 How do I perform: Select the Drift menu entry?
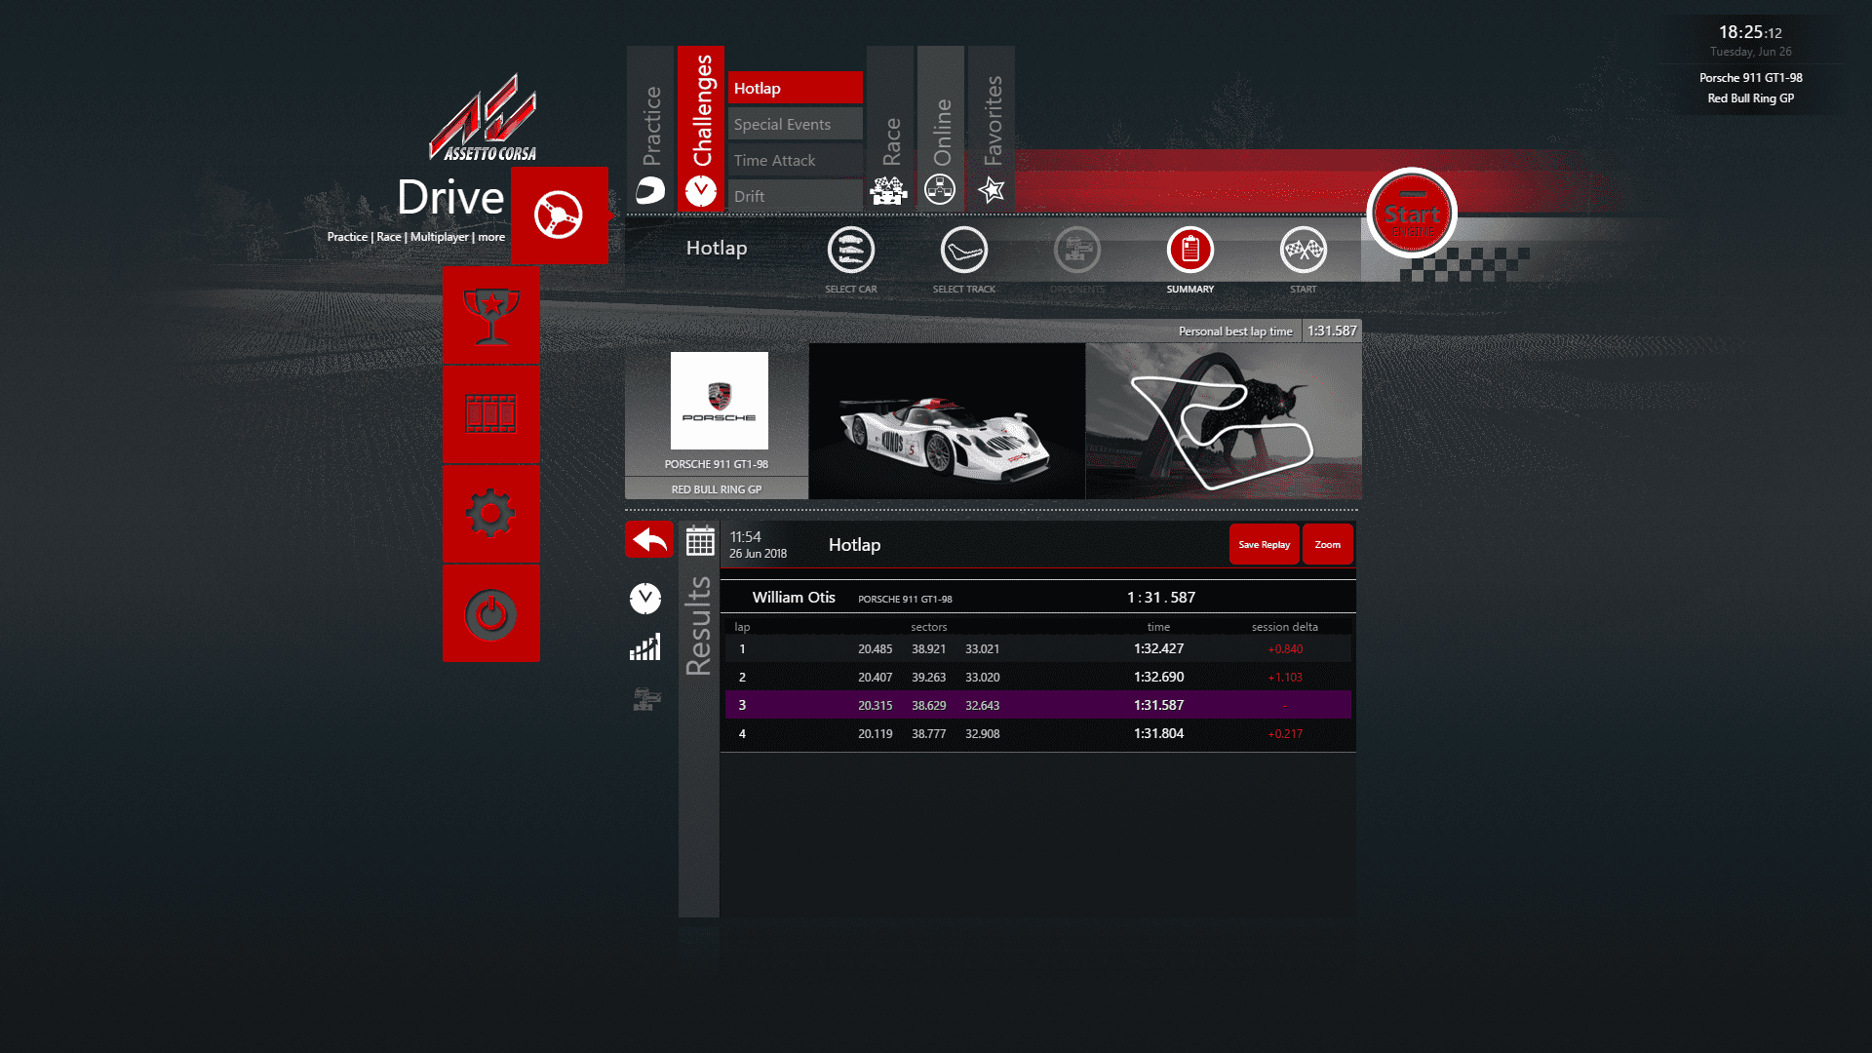[796, 196]
